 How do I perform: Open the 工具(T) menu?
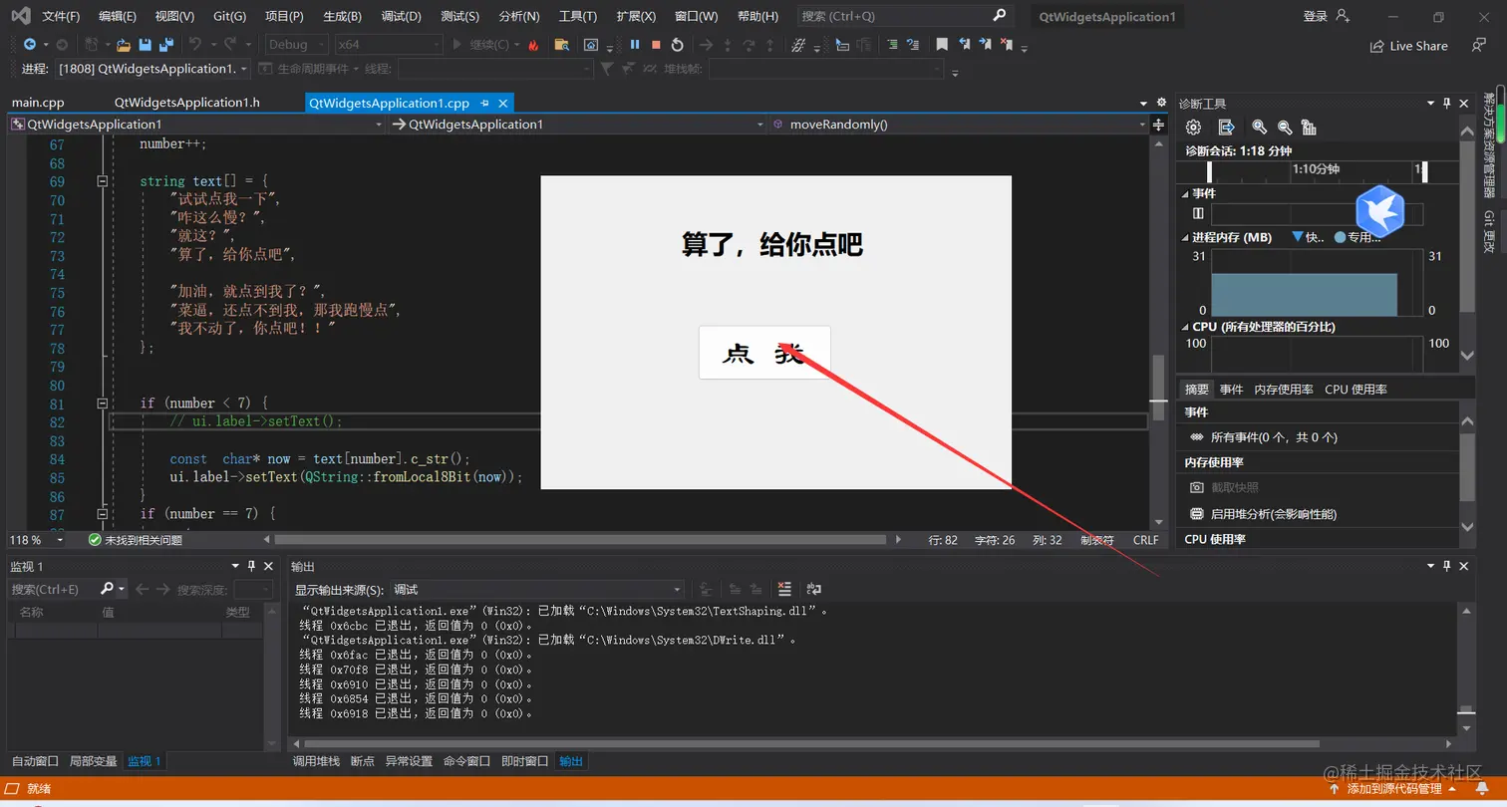click(x=577, y=16)
